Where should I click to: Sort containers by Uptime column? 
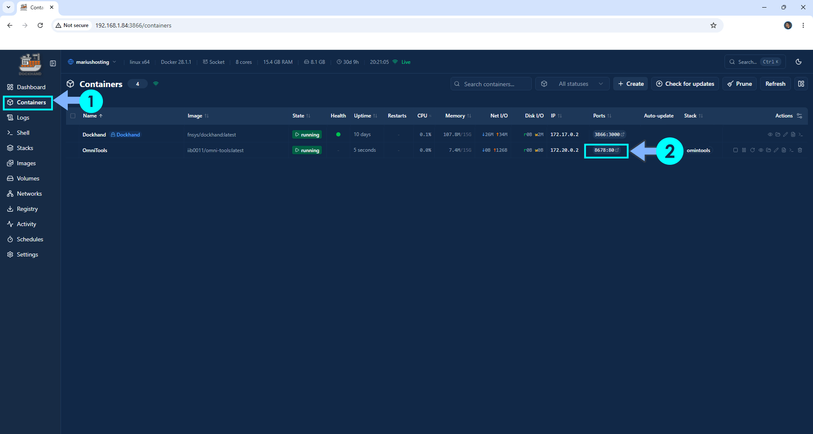click(365, 116)
